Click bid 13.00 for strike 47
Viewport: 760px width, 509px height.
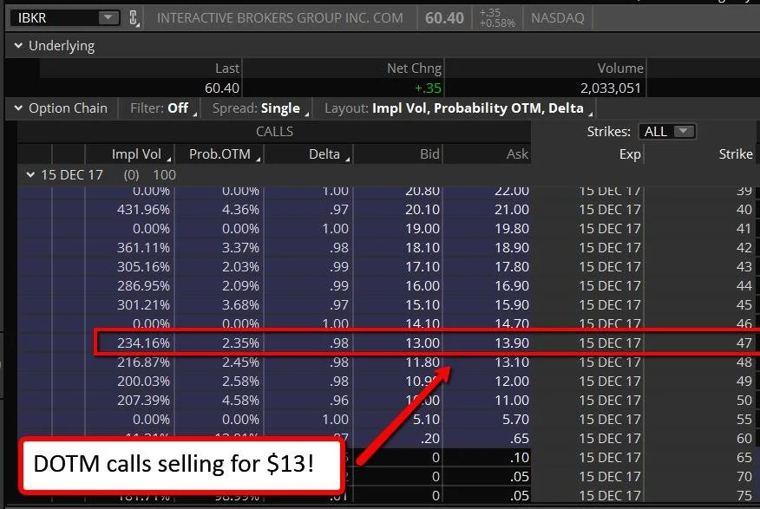point(423,343)
